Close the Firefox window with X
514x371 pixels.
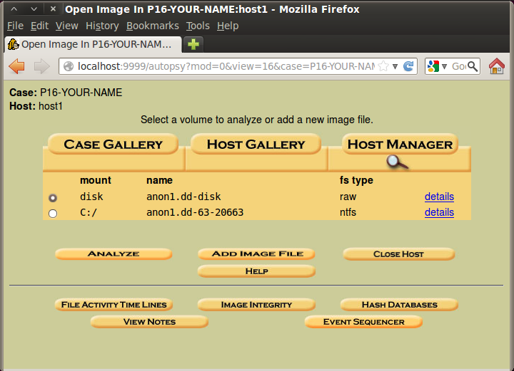tap(53, 9)
